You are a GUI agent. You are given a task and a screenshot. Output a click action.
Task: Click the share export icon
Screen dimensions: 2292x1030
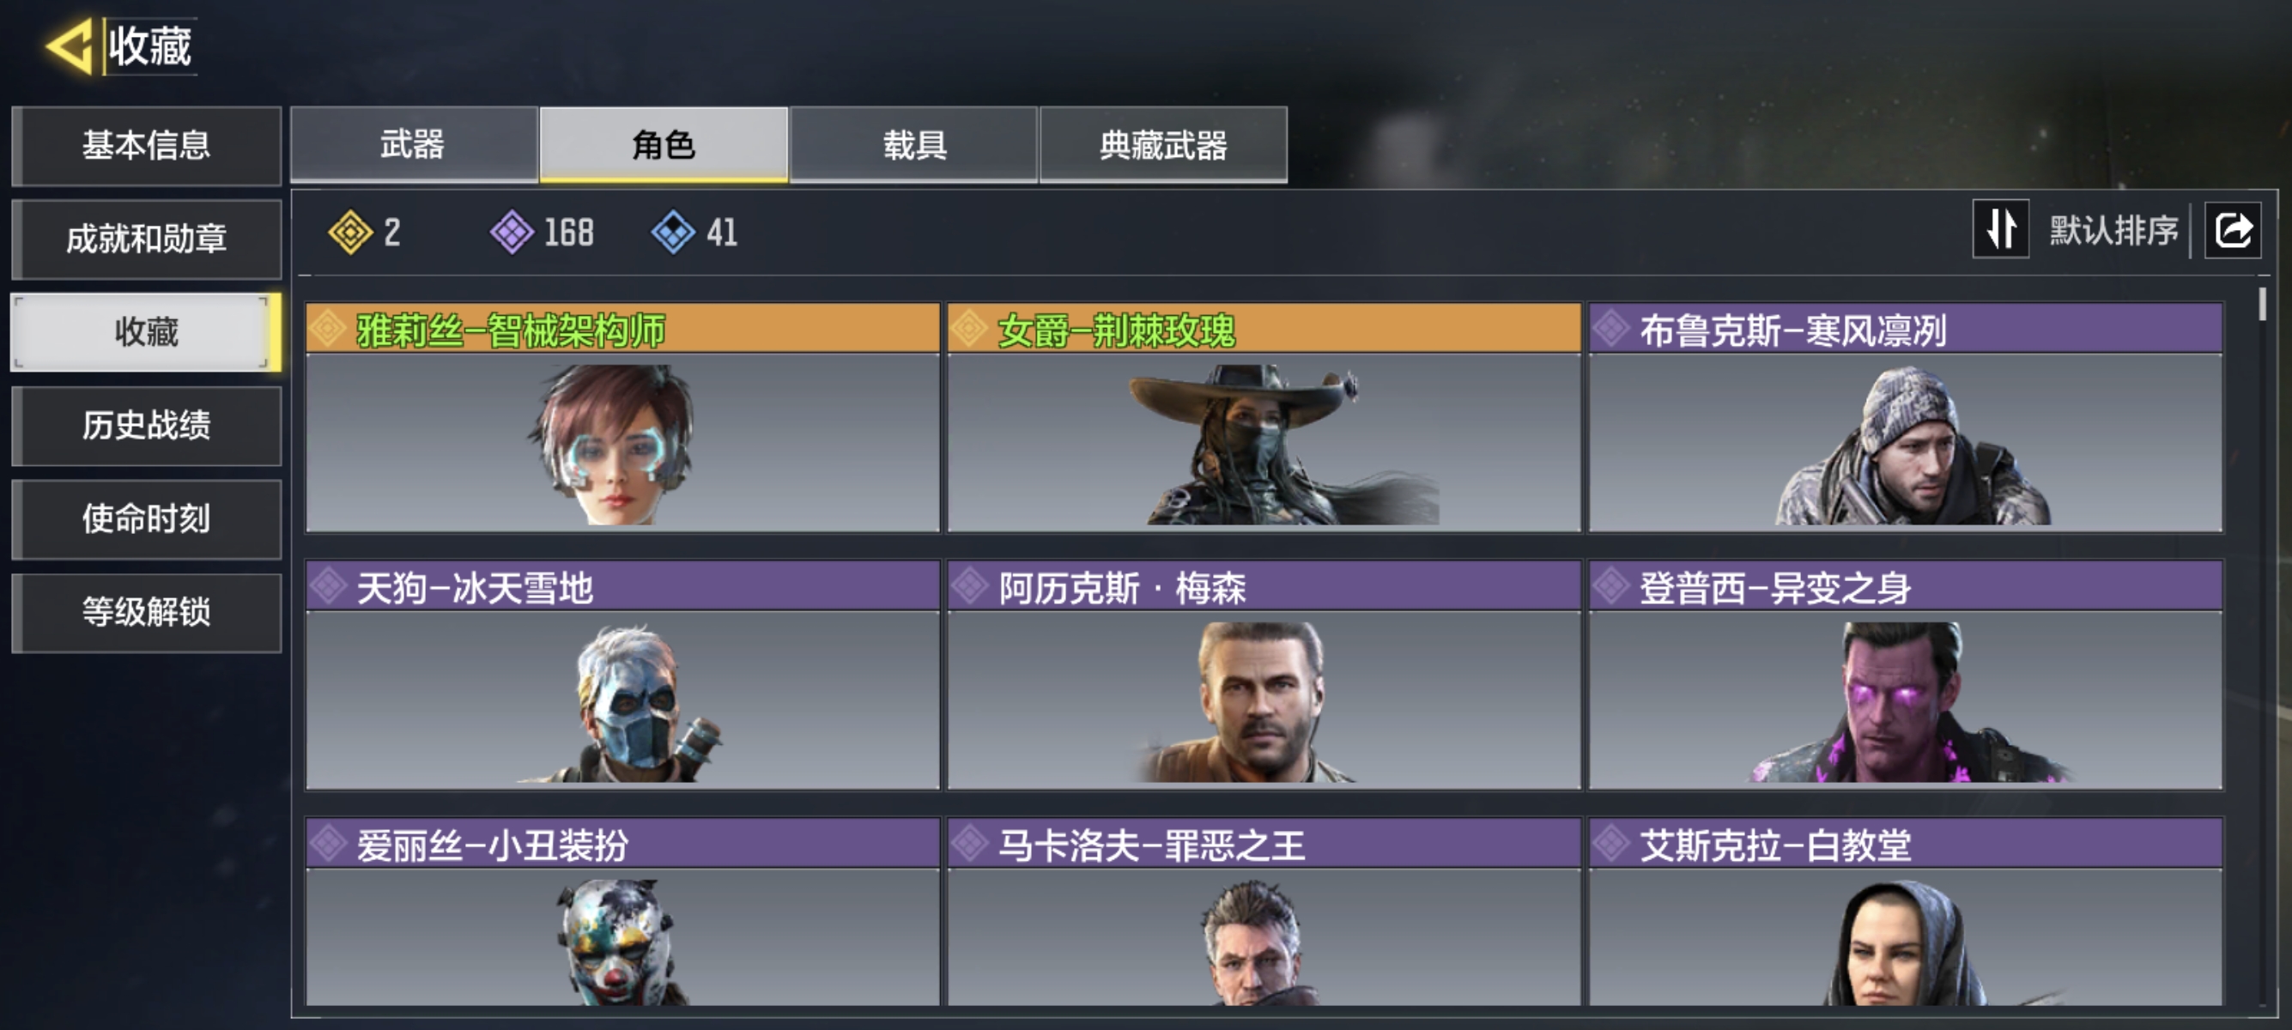click(x=2233, y=230)
